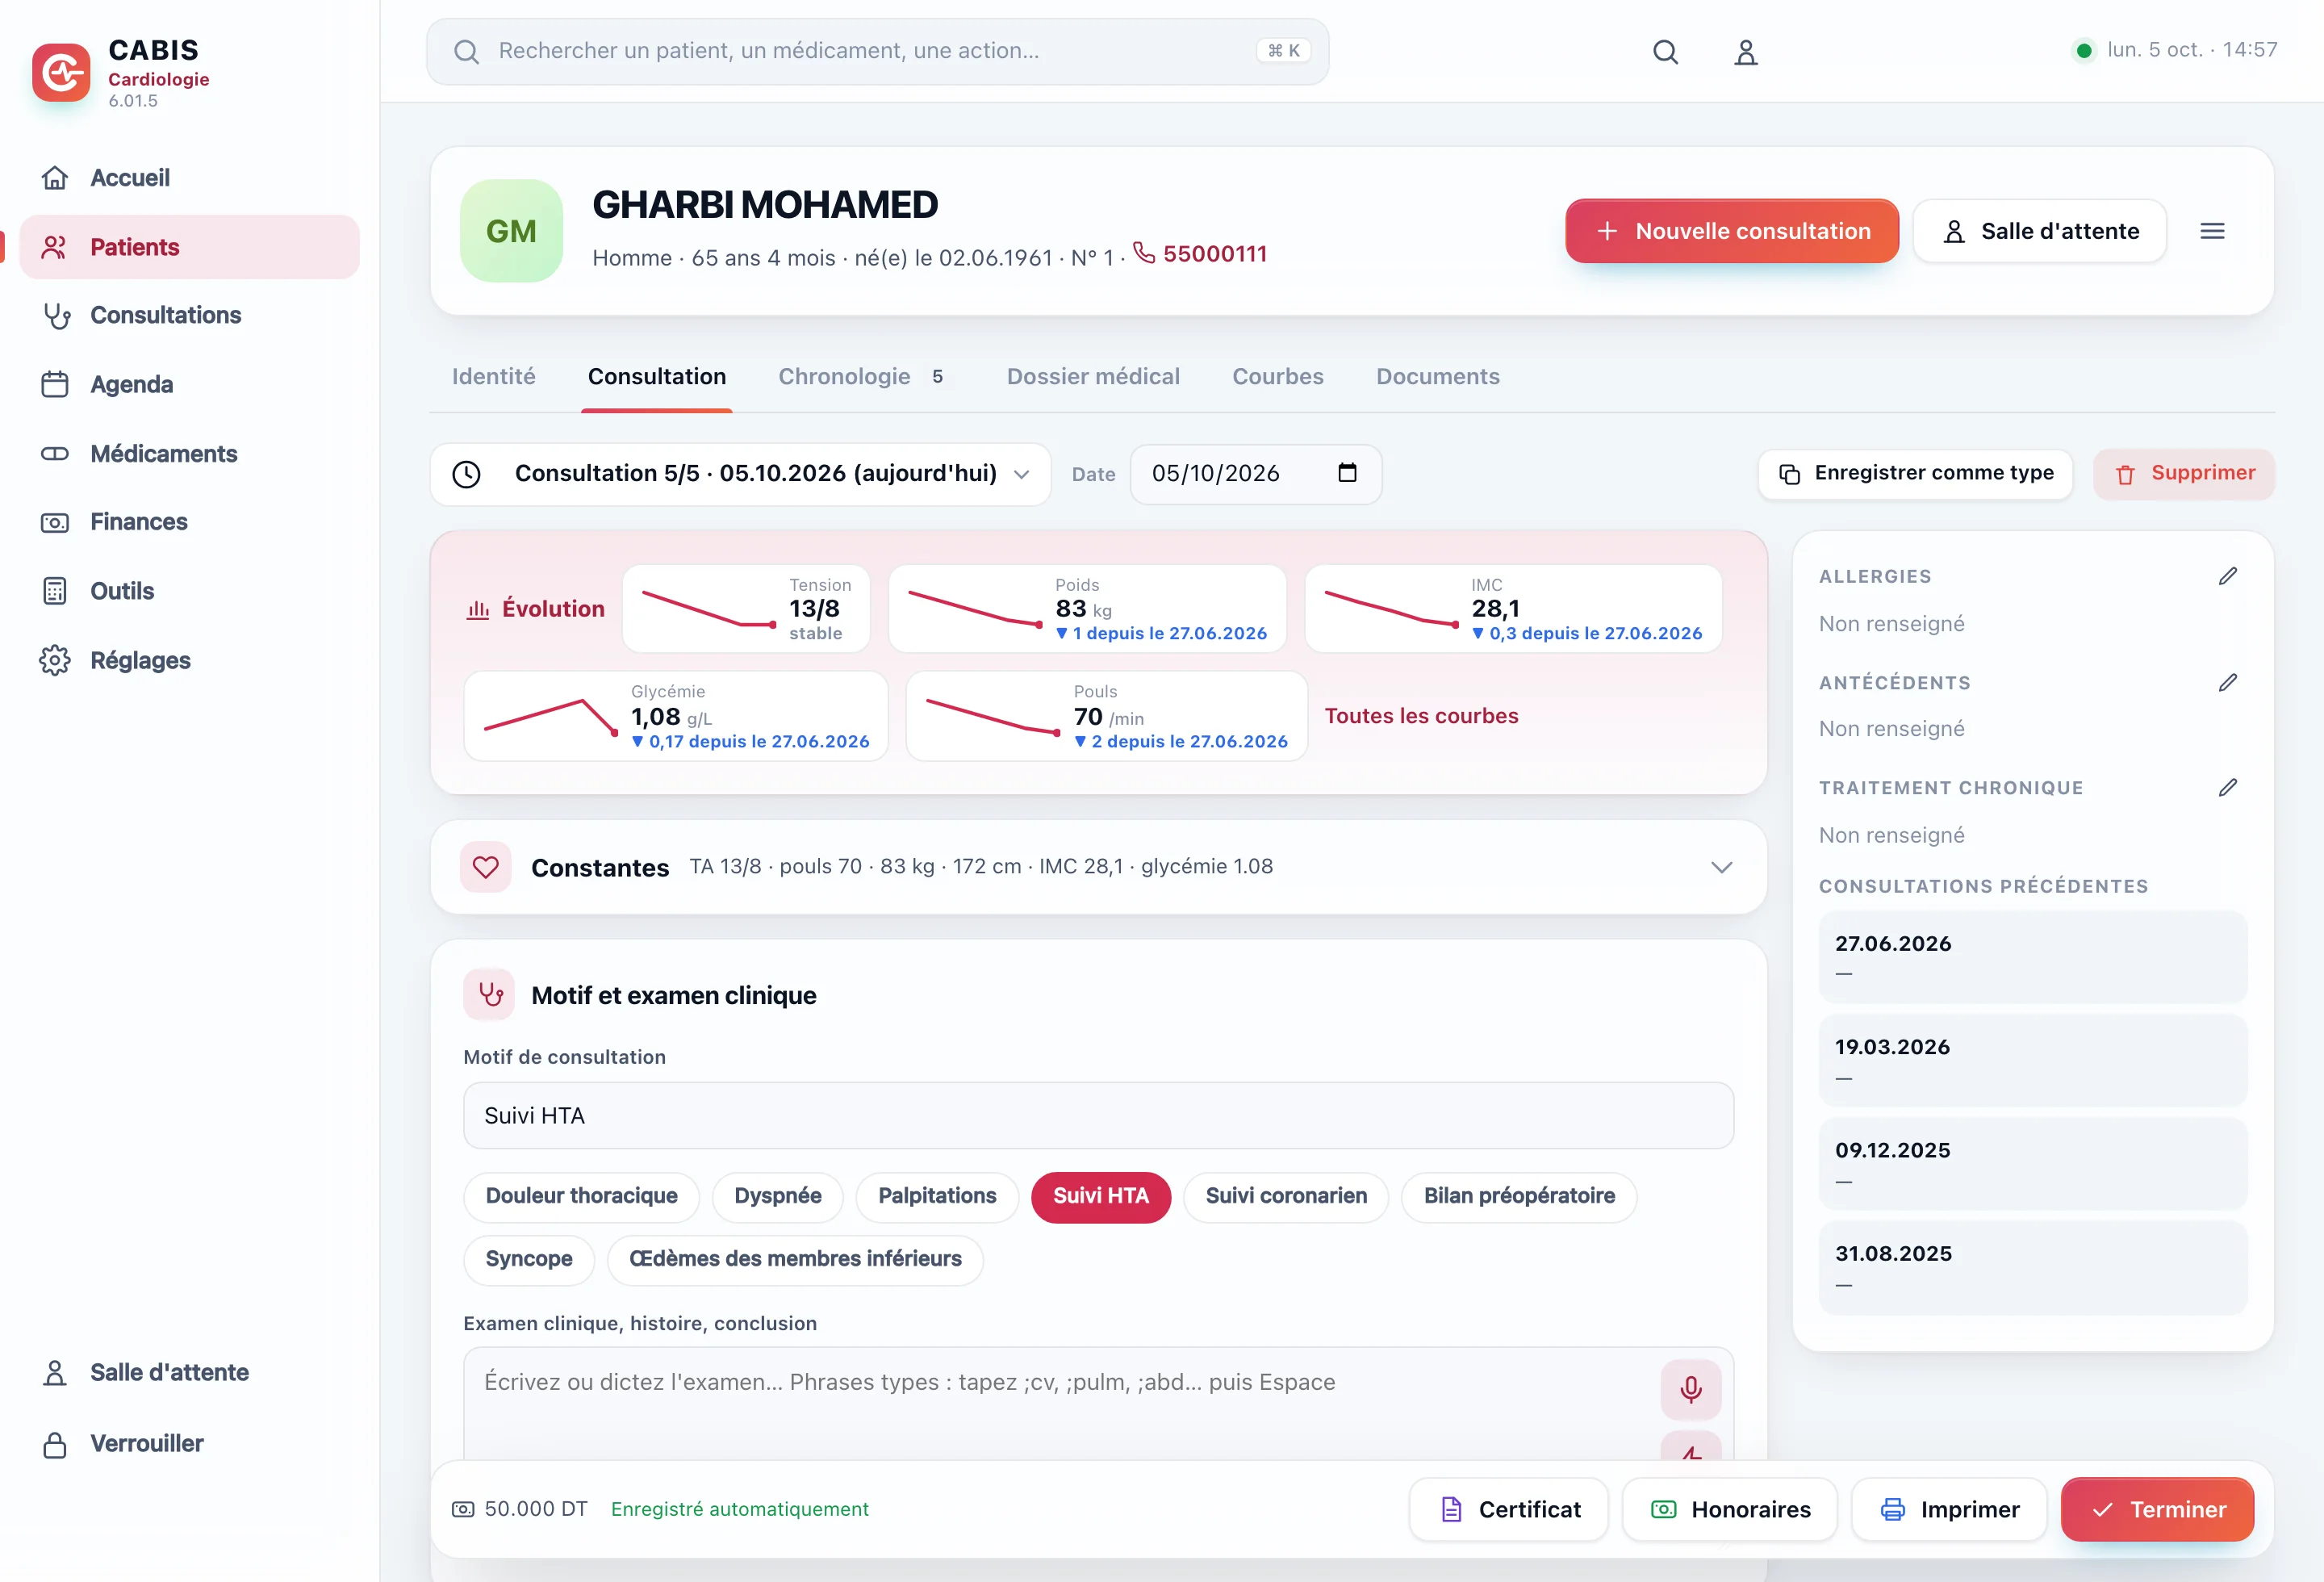Click the magnifier icon in the top bar
This screenshot has width=2324, height=1582.
coord(1665,52)
